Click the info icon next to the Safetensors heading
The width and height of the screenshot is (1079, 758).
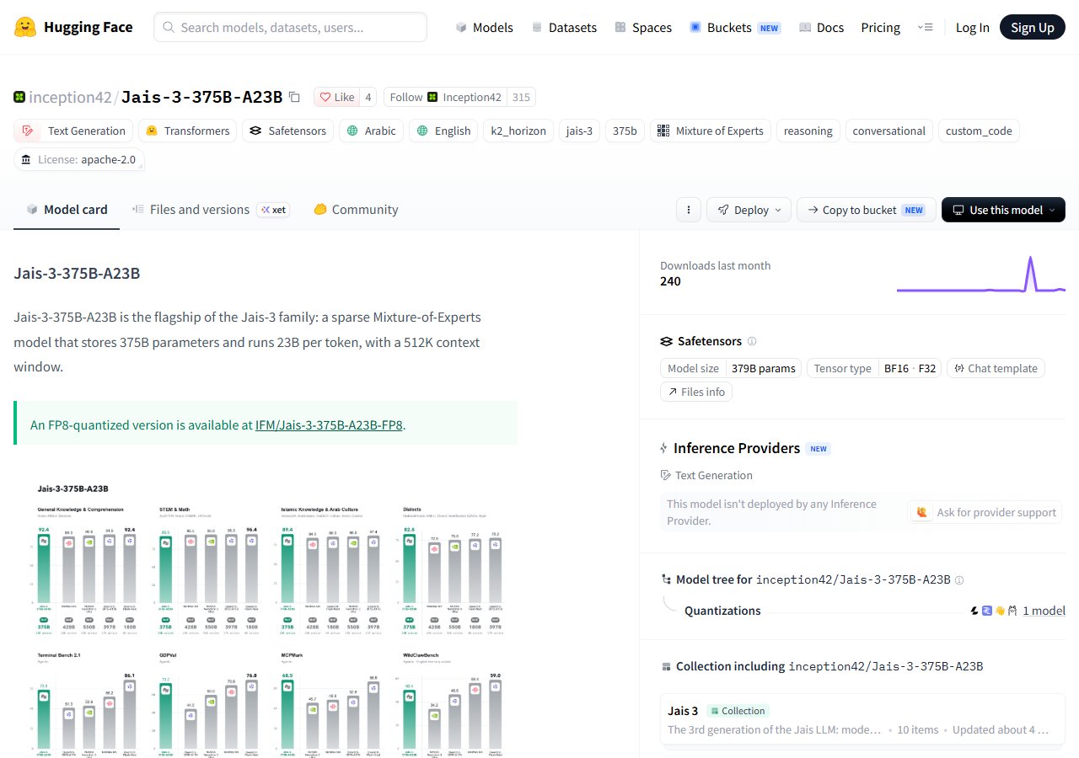(x=752, y=341)
